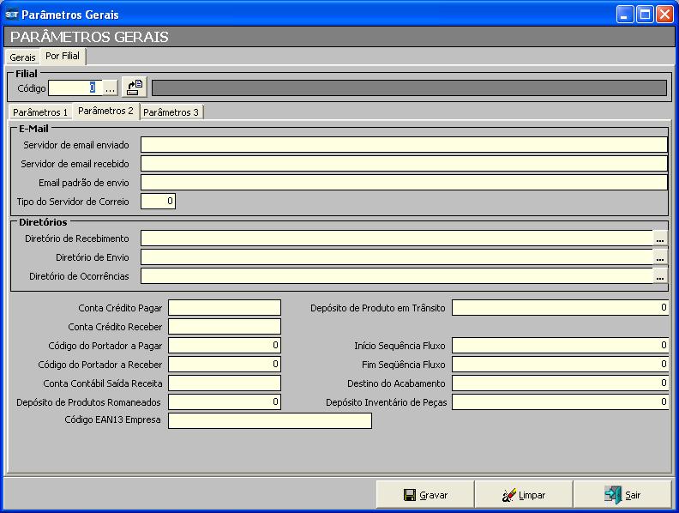679x513 pixels.
Task: Select the Por Filial tab
Action: point(63,56)
